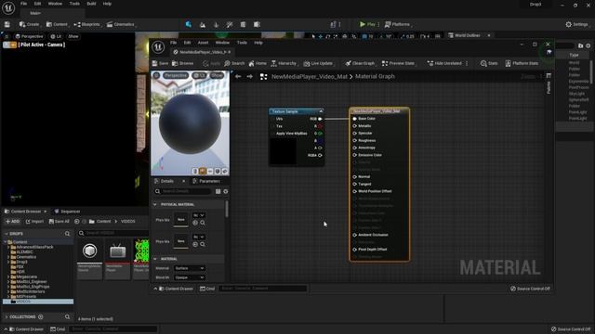Open Platforms dropdown in main toolbar
The width and height of the screenshot is (595, 334).
pyautogui.click(x=398, y=24)
